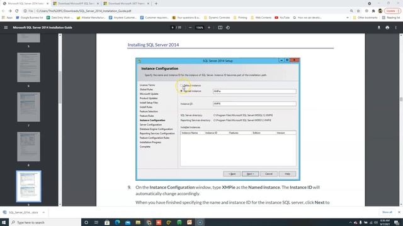Open the Dynamic Controles bookmark folder
The width and height of the screenshot is (403, 226).
coord(217,18)
